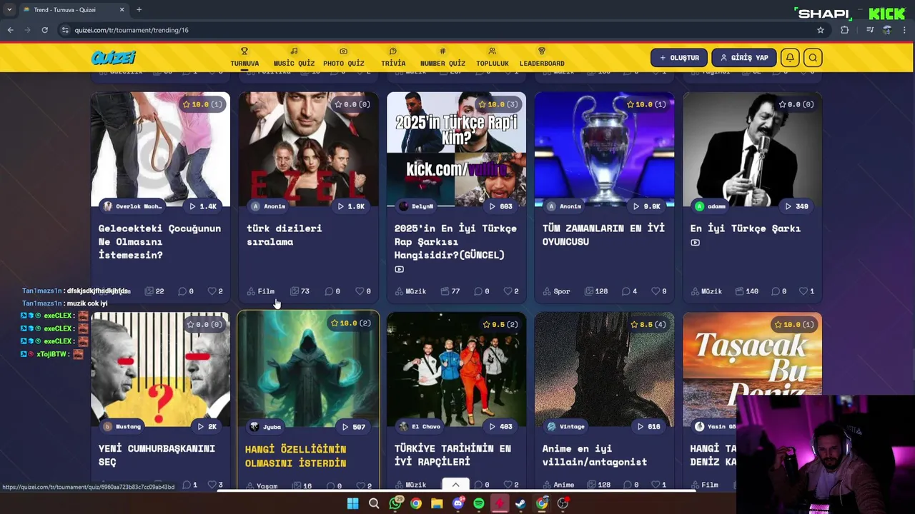915x514 pixels.
Task: Click the Spor category tag
Action: point(556,291)
